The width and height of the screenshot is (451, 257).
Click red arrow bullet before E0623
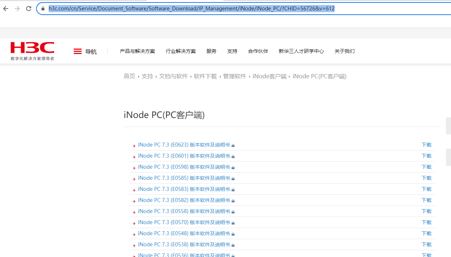[134, 146]
